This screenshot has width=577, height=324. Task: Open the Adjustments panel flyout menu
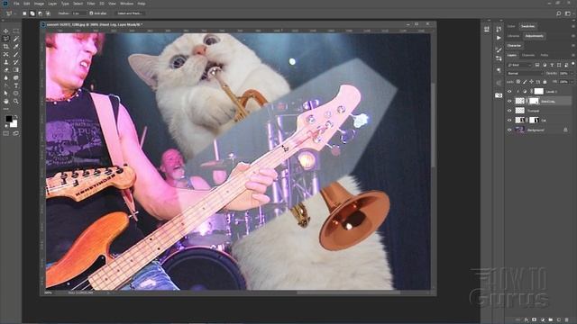(x=573, y=36)
